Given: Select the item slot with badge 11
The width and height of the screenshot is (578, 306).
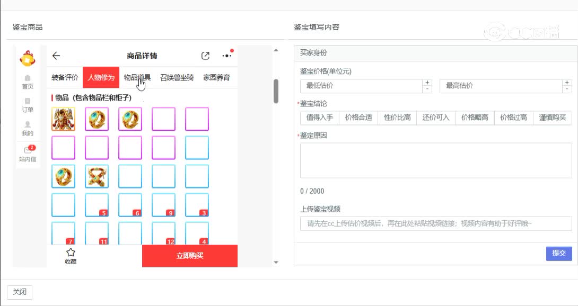Looking at the screenshot, I should pos(97,233).
